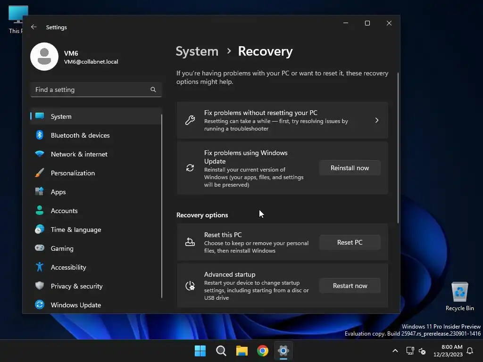Image resolution: width=483 pixels, height=362 pixels.
Task: Select Personalization in the sidebar
Action: 96,173
